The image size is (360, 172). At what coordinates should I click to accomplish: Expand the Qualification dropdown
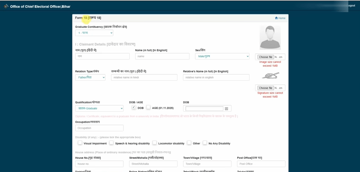(99, 108)
